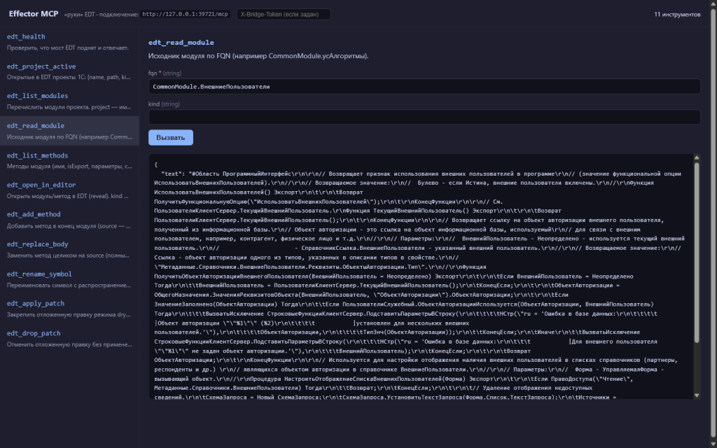Viewport: 717px width, 448px height.
Task: Click "Отменить отложенную правку" description
Action: tap(69, 344)
